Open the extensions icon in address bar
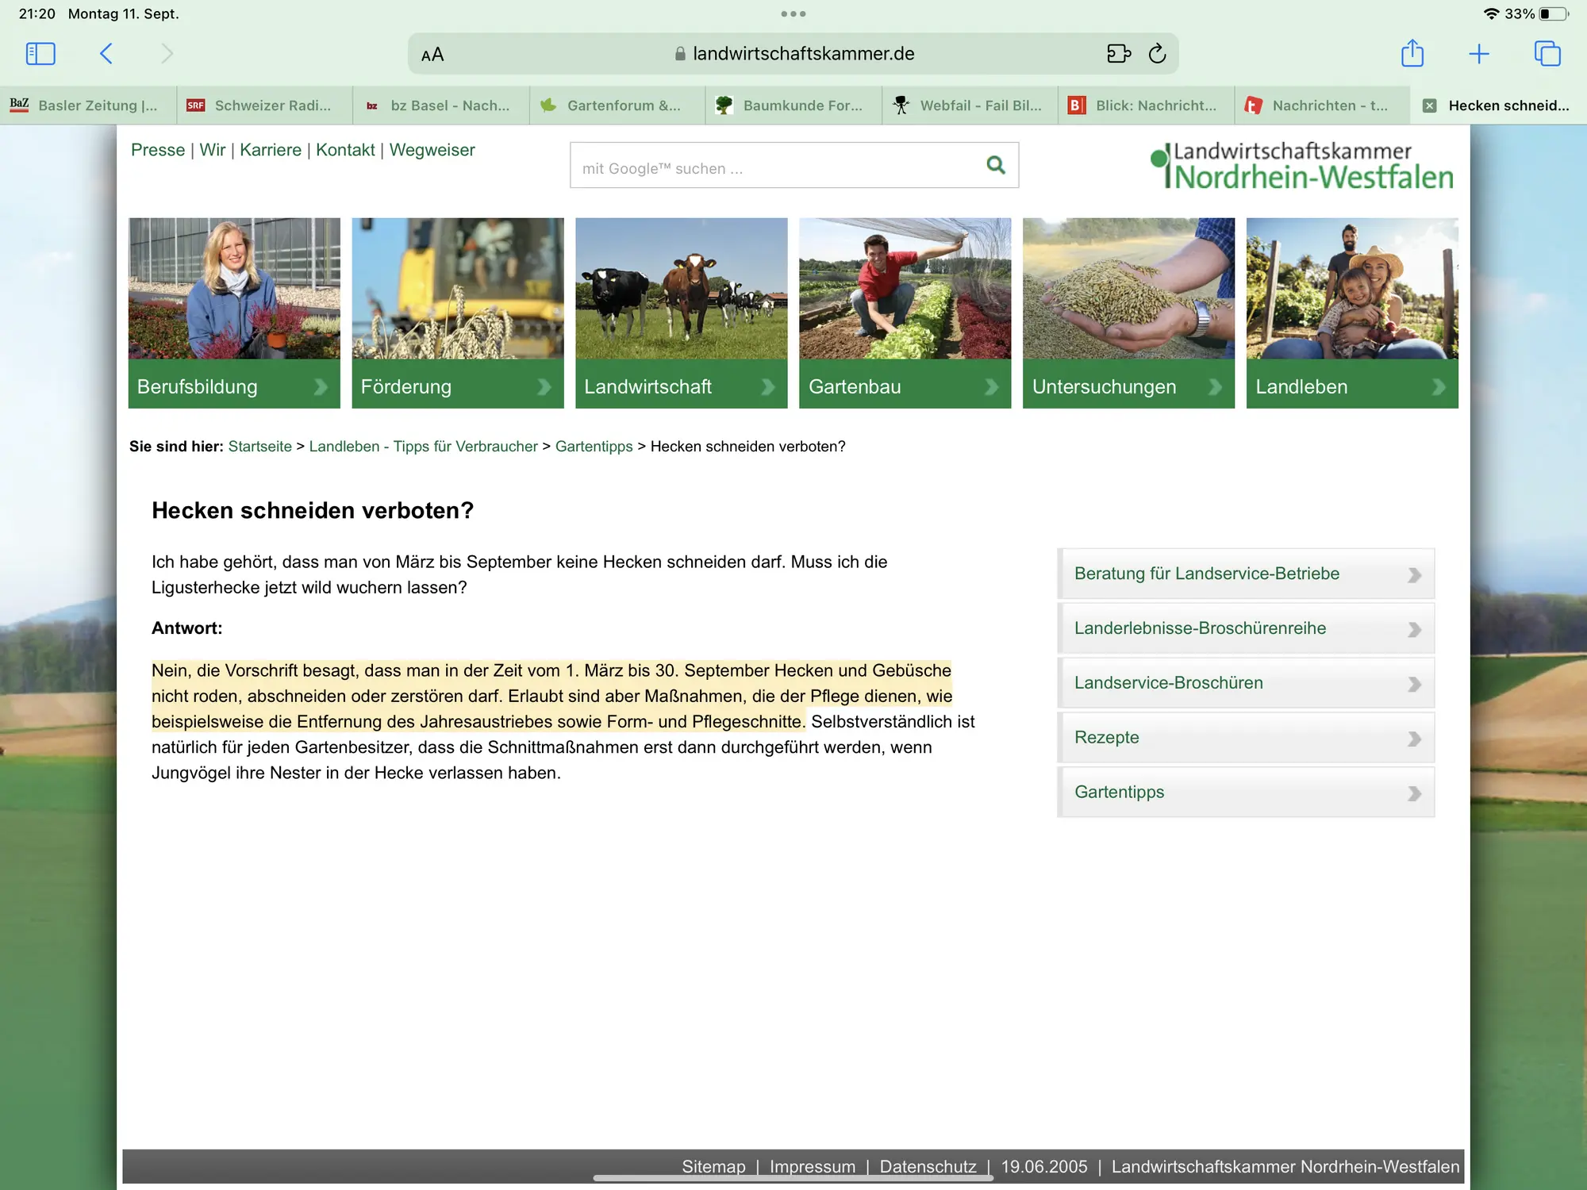Screen dimensions: 1587x1190 click(1119, 53)
